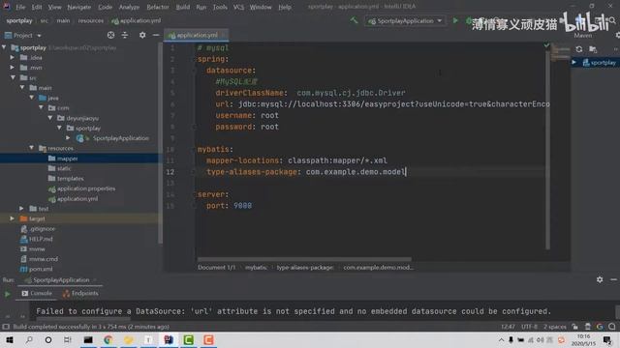Screen dimensions: 620x348
Task: Open the Analyze menu
Action: coord(129,7)
